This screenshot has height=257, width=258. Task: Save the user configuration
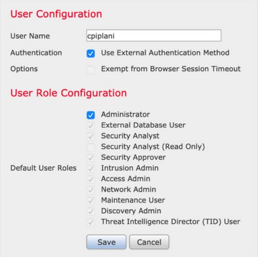pos(106,242)
